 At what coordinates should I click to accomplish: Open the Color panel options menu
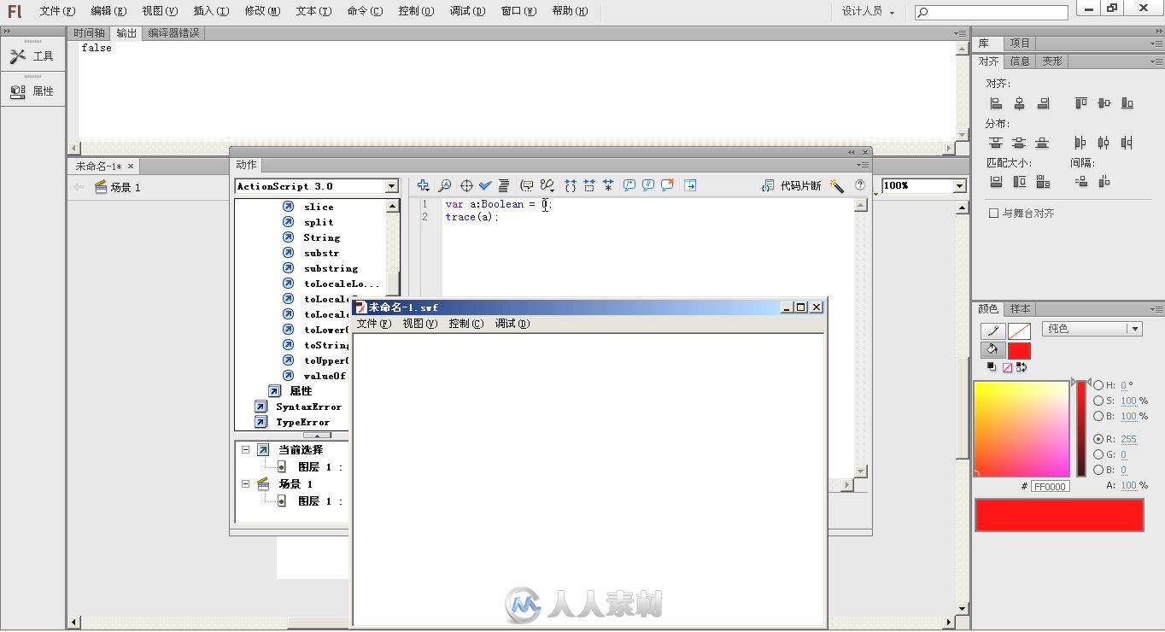pos(1156,309)
